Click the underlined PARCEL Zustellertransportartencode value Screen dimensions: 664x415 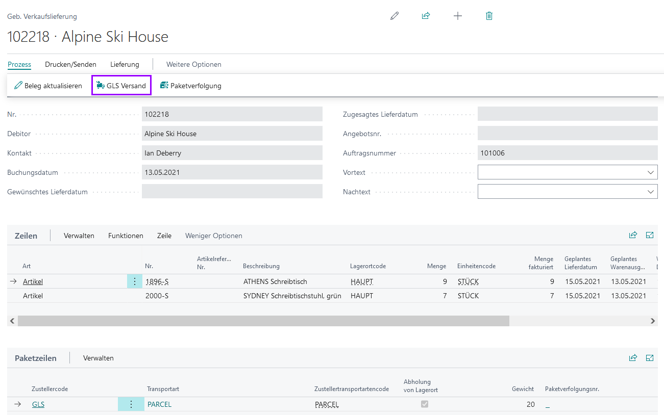click(x=327, y=404)
